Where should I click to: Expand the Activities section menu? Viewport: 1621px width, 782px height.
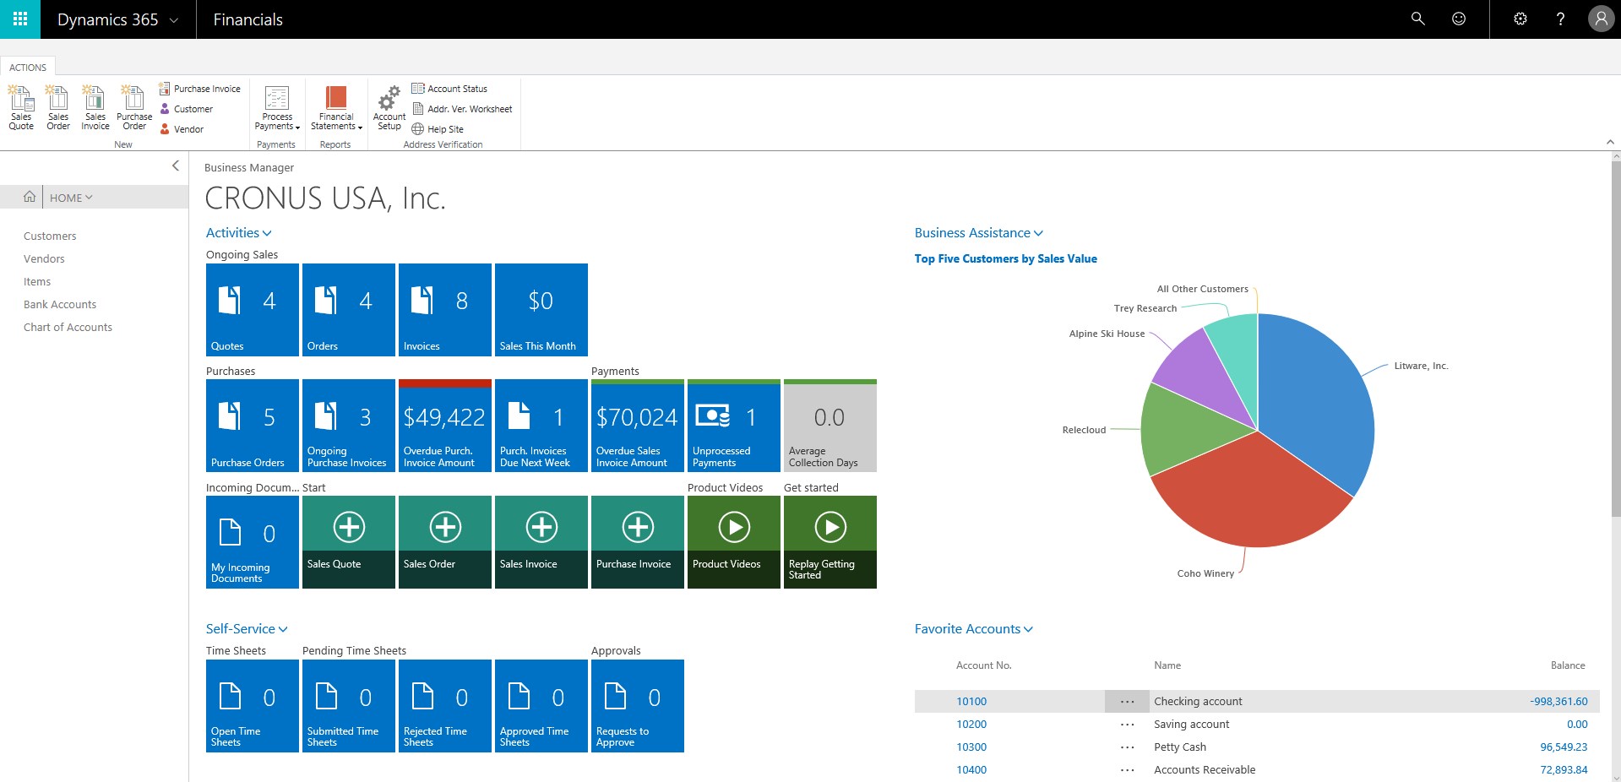239,233
